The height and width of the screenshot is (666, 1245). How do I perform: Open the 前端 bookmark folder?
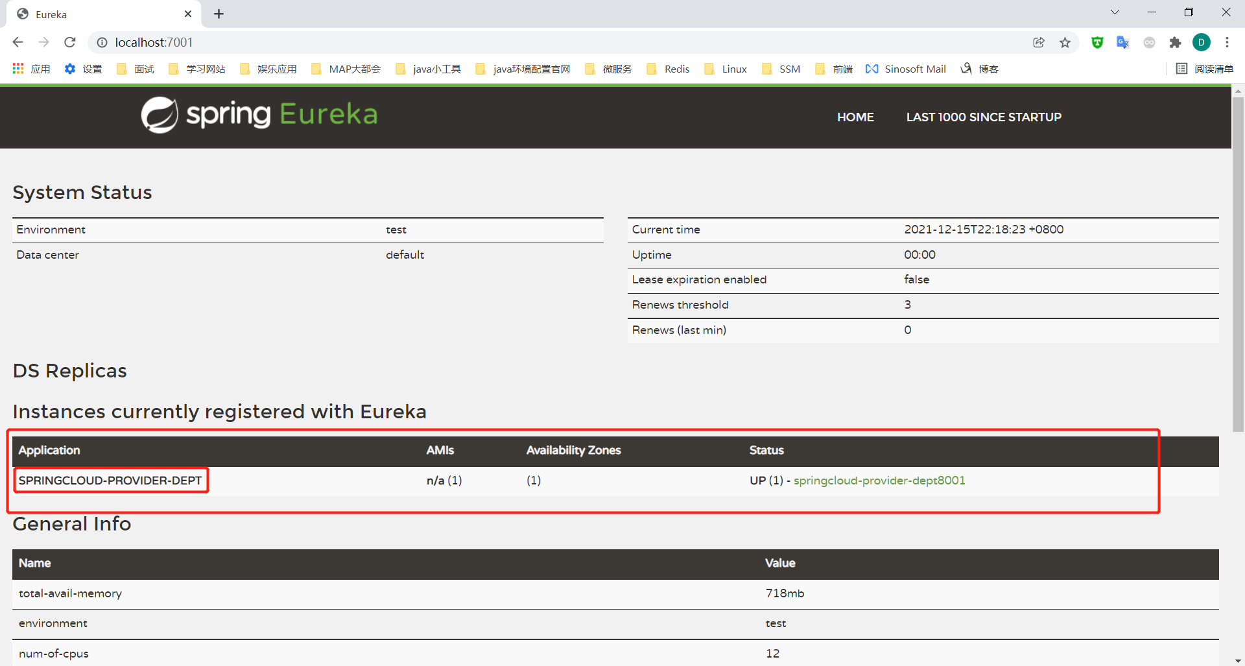(x=834, y=69)
